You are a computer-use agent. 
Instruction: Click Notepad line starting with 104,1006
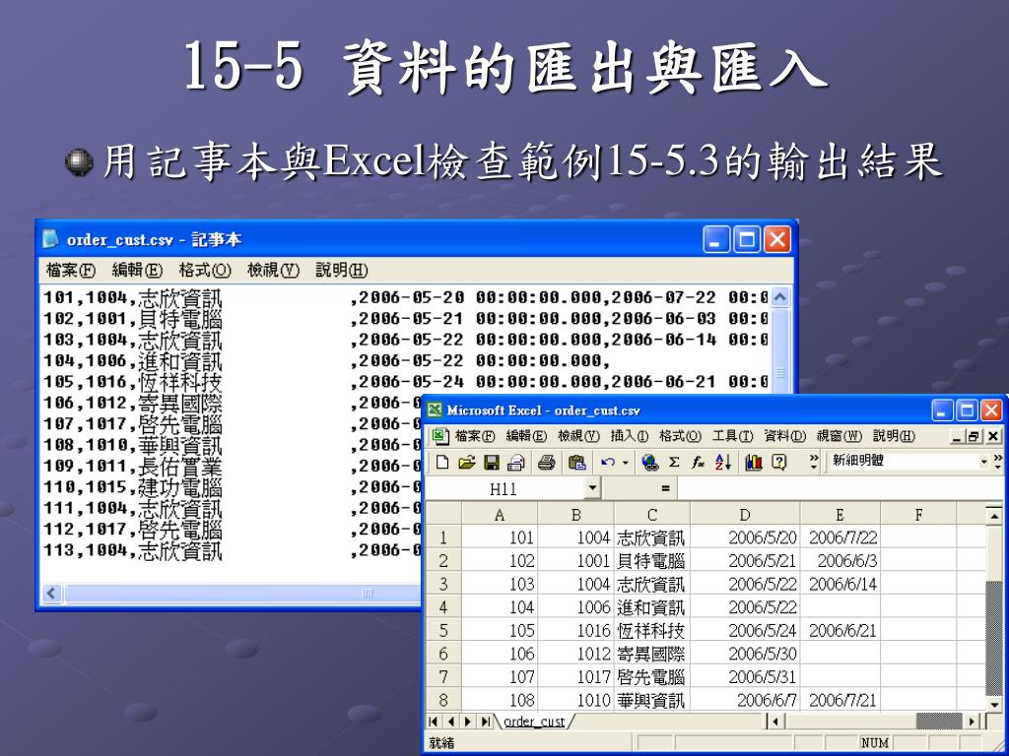click(x=325, y=360)
